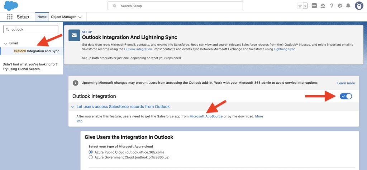Click Give Users the Integration in Outlook heading
This screenshot has width=367, height=170.
[129, 137]
